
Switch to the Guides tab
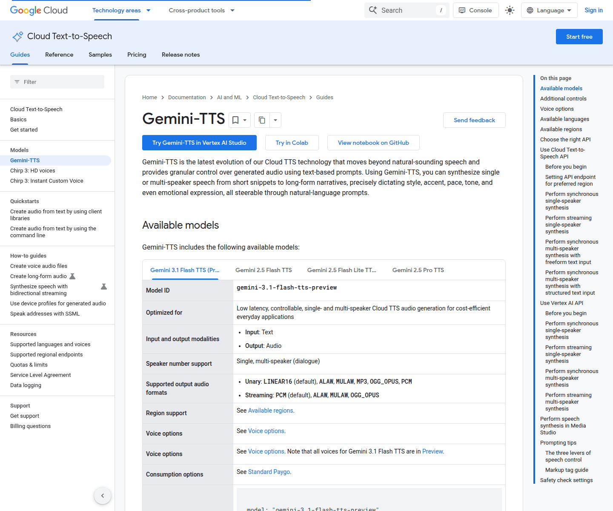click(20, 55)
